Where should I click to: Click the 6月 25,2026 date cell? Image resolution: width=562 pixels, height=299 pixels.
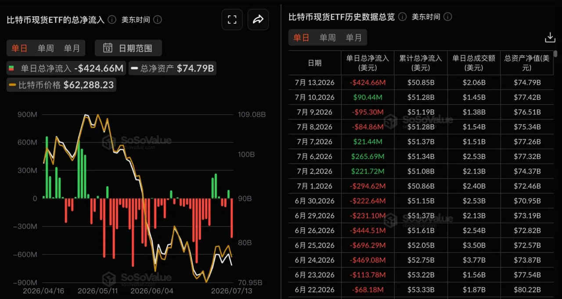pos(315,245)
